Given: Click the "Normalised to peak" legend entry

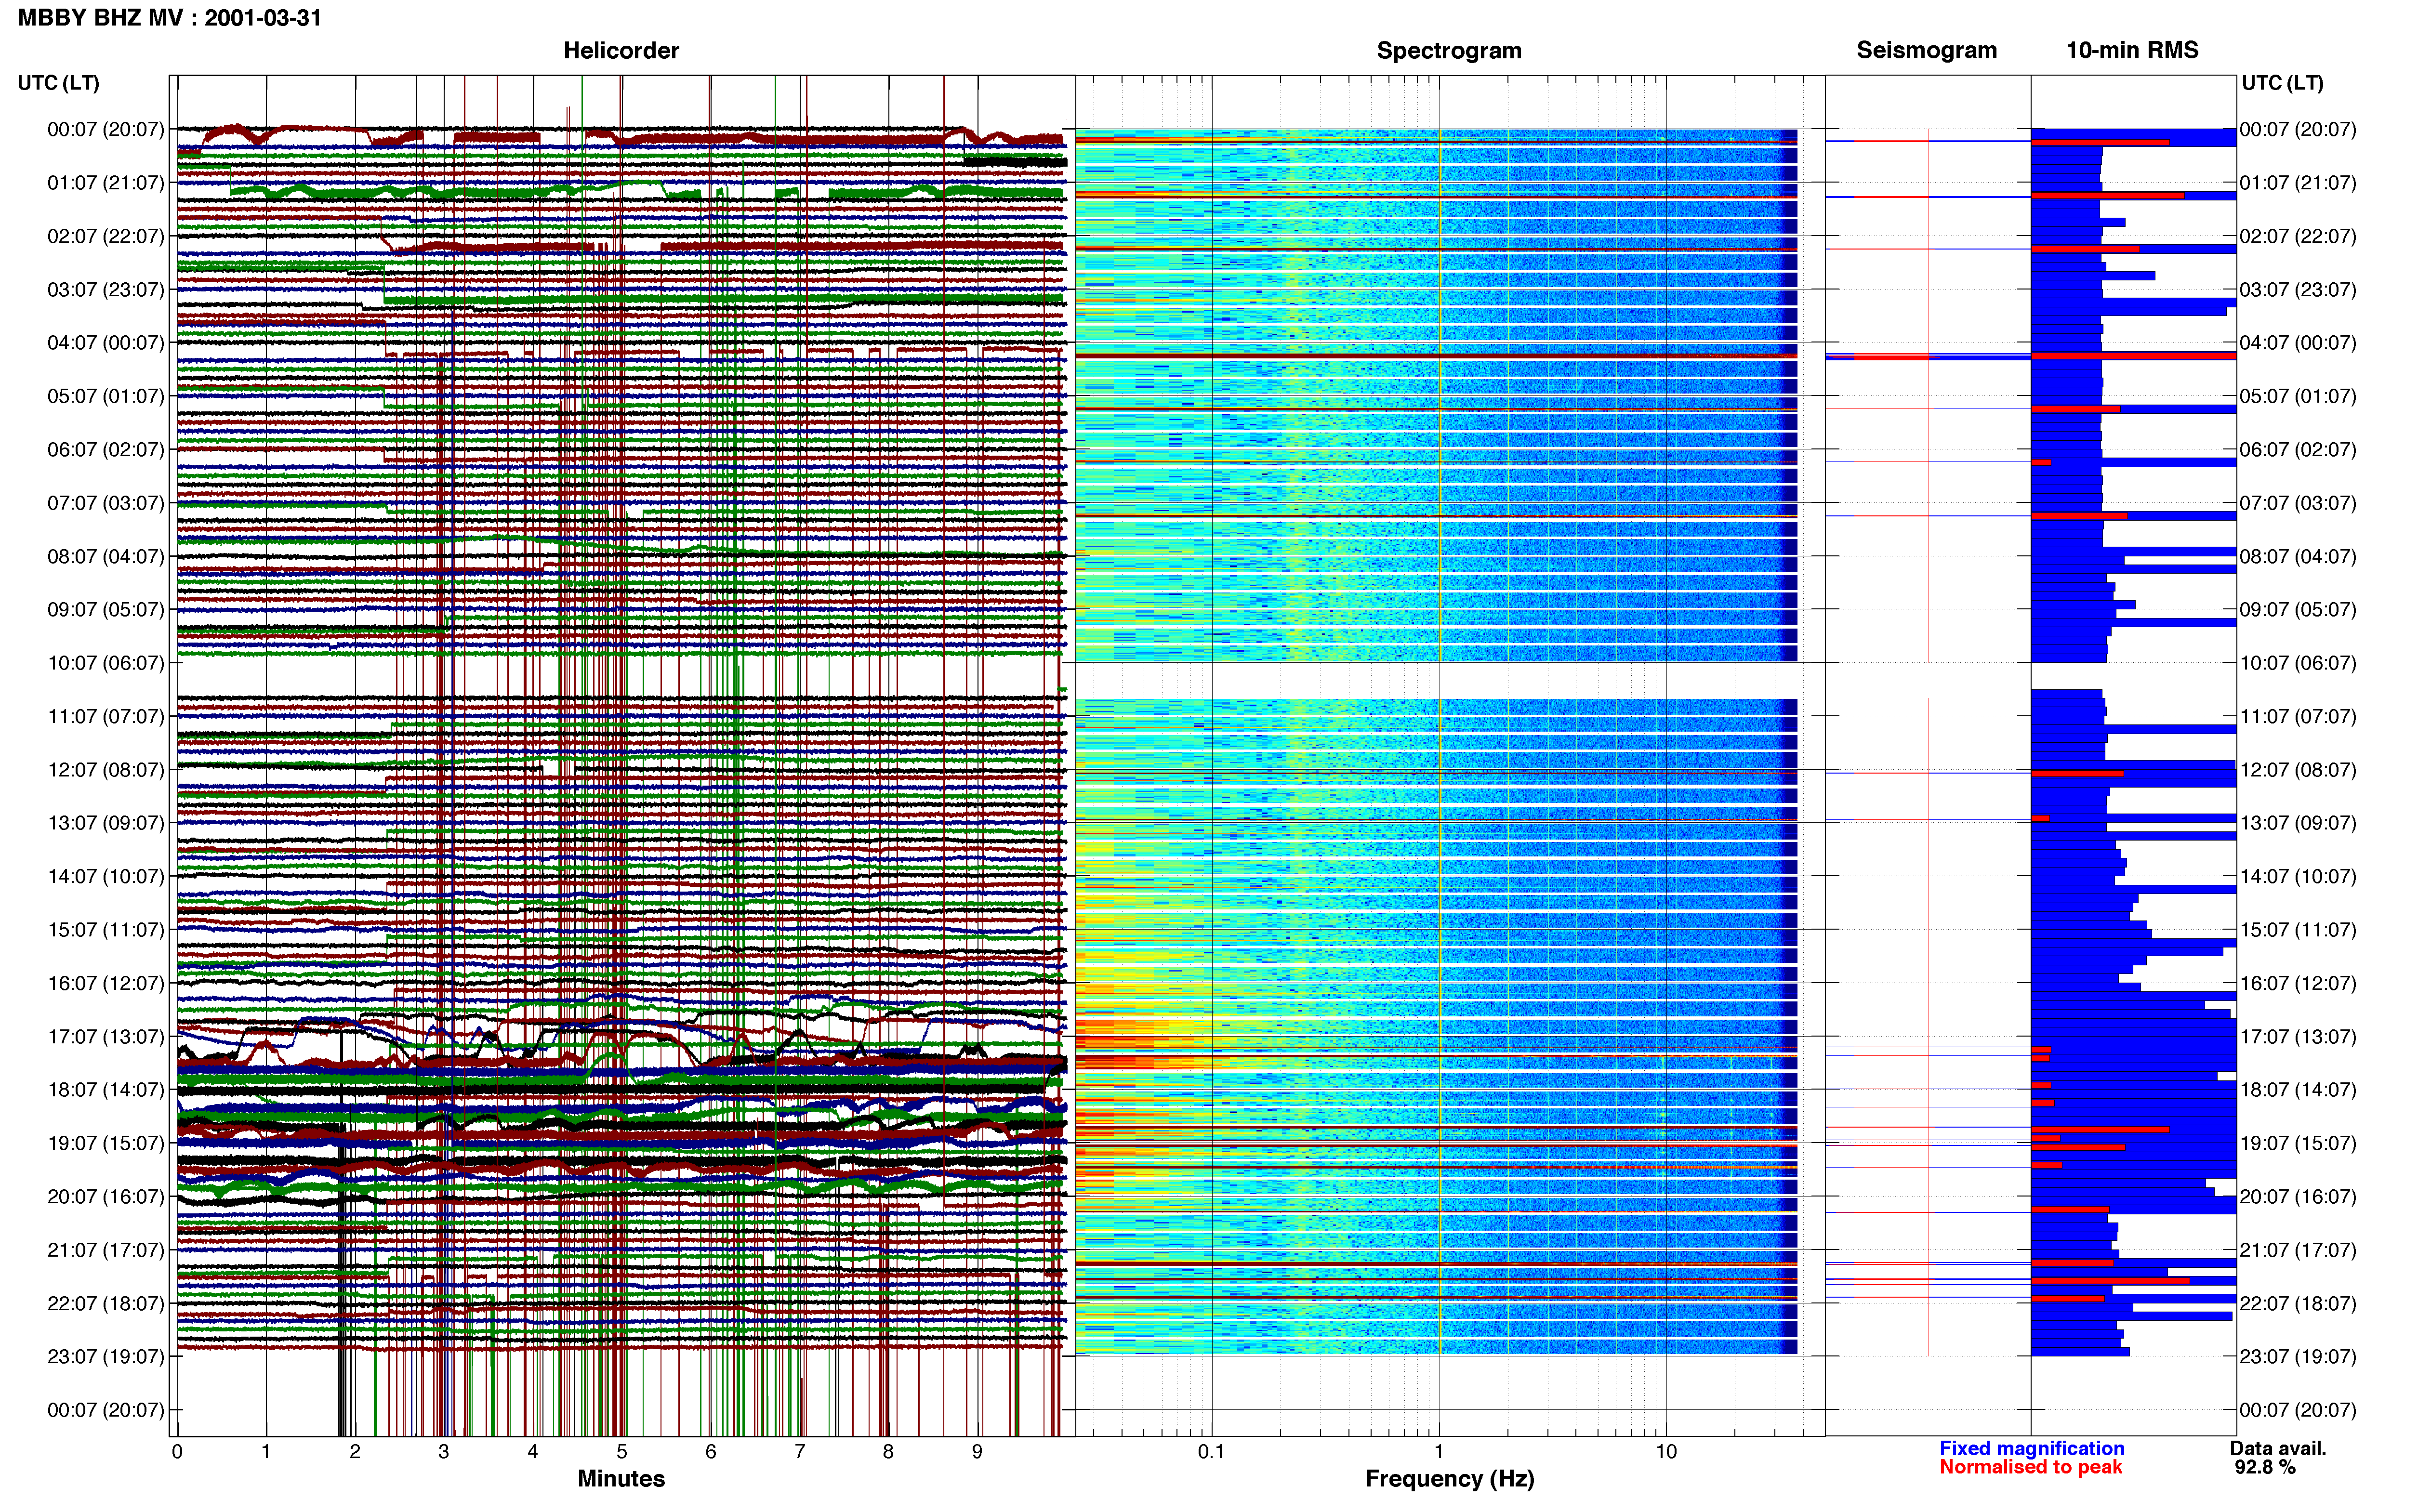Looking at the screenshot, I should [x=2030, y=1467].
